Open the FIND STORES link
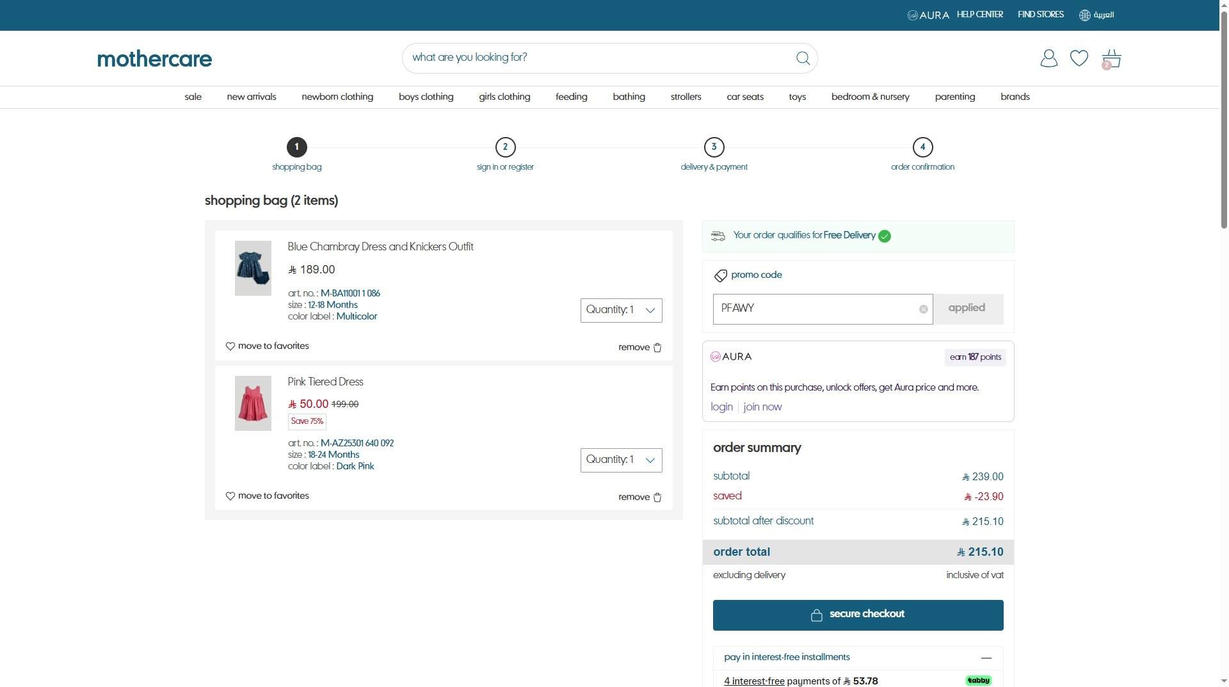Viewport: 1229px width, 687px height. tap(1040, 15)
